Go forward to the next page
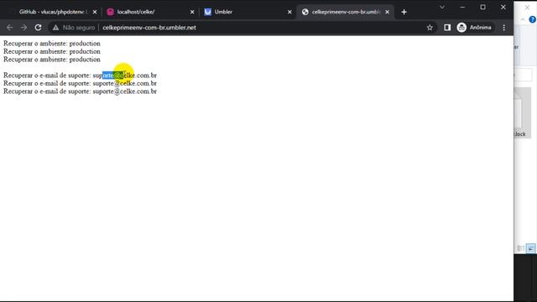537x302 pixels. pos(23,28)
